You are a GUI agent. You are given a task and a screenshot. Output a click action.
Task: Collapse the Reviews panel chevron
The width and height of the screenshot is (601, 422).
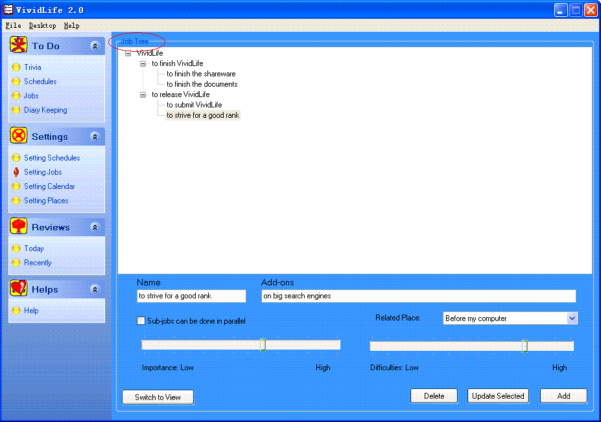pos(95,227)
